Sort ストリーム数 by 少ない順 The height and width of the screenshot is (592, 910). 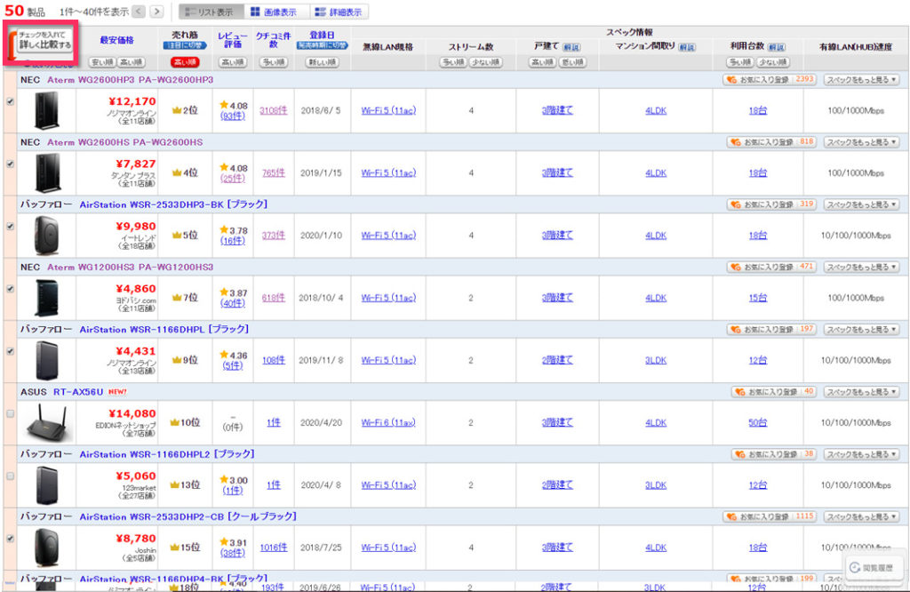(x=486, y=62)
